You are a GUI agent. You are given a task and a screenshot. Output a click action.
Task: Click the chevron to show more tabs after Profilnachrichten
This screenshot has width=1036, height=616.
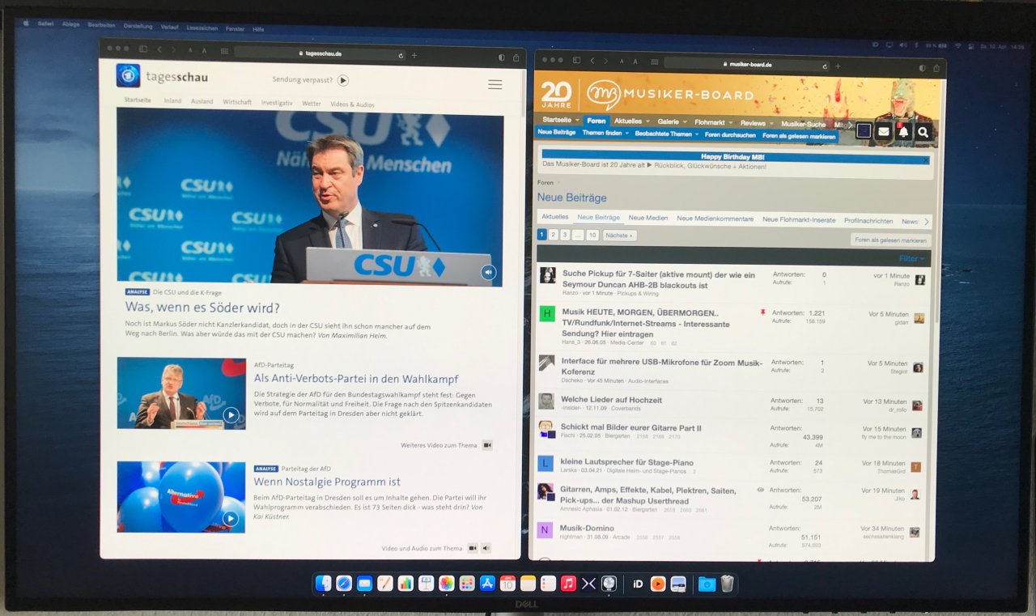pyautogui.click(x=926, y=222)
